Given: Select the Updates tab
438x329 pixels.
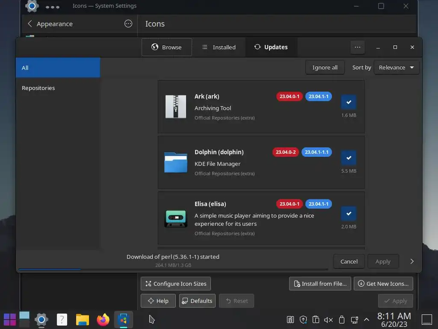Looking at the screenshot, I should click(271, 47).
